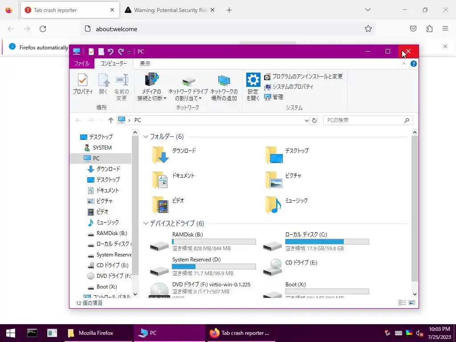Viewport: 456px width, 342px height.
Task: Select ドキュメント in navigation tree
Action: [x=103, y=191]
